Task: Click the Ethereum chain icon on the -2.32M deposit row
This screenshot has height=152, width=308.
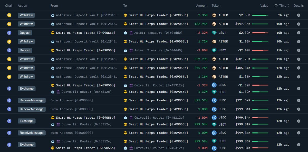Action: tap(9, 33)
